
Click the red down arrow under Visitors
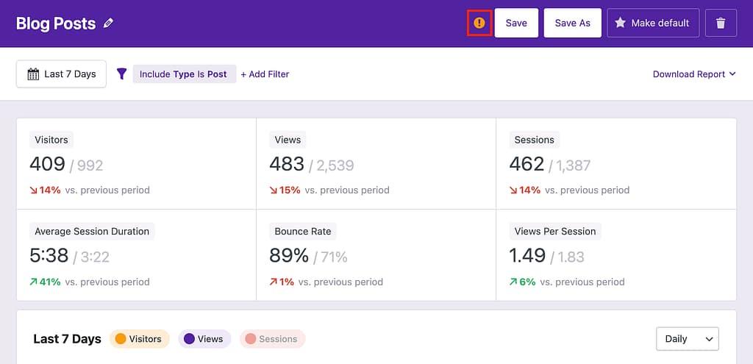pos(34,190)
